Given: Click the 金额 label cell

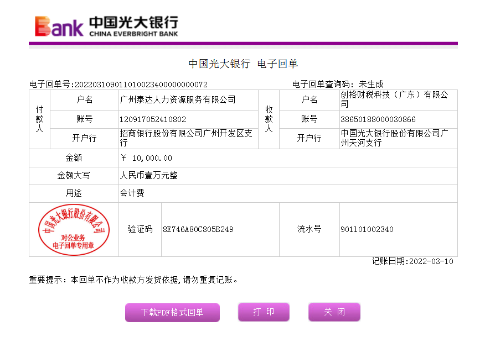Looking at the screenshot, I should coord(74,158).
